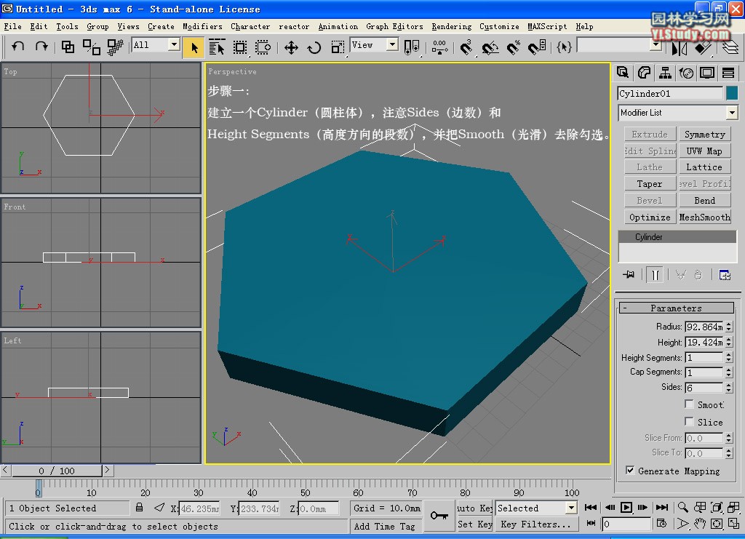Enable the Slice On checkbox
The image size is (745, 539).
pos(689,422)
